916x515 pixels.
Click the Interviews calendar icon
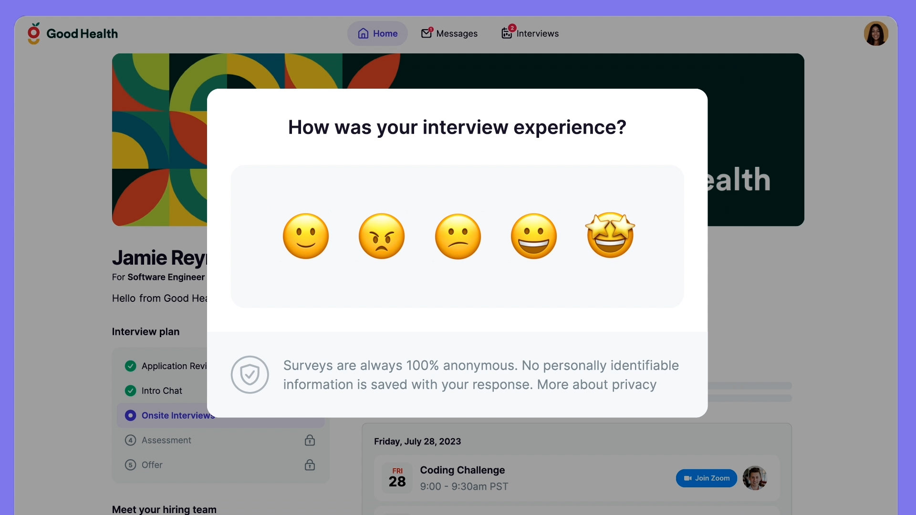tap(507, 33)
